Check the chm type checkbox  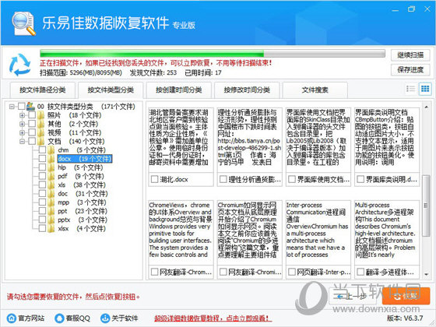(x=42, y=150)
